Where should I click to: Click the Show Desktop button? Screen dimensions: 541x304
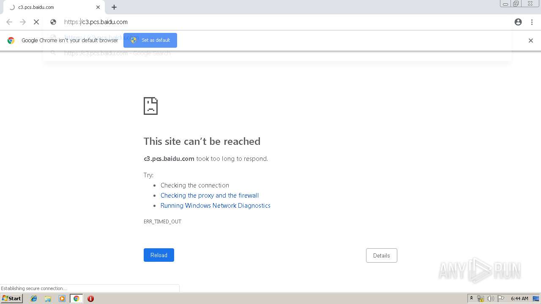pyautogui.click(x=536, y=299)
